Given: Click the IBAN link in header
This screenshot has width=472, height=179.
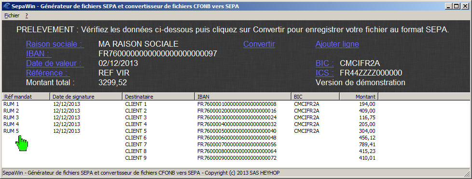Looking at the screenshot, I should (39, 54).
